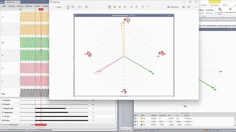236x132 pixels.
Task: Click Word page count in status bar
Action: pyautogui.click(x=125, y=131)
